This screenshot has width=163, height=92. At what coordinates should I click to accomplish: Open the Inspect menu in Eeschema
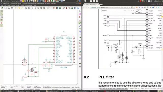[x=18, y=5]
